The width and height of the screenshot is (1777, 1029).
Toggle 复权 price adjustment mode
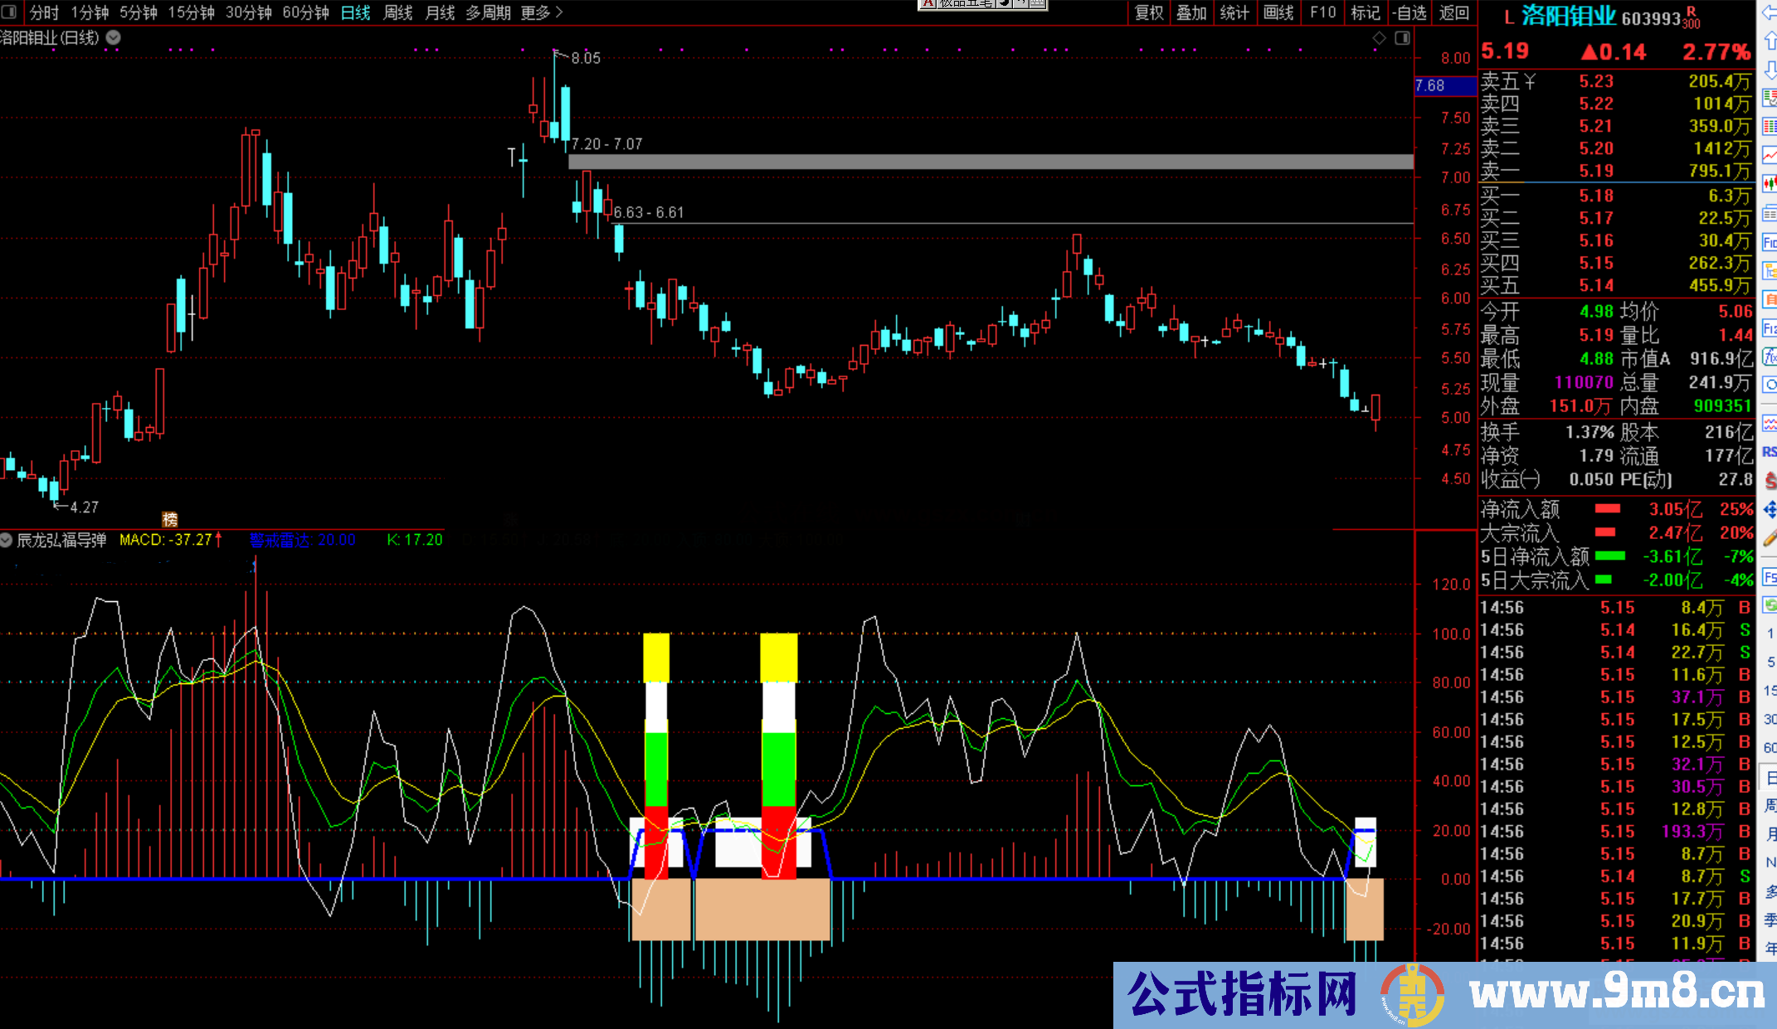[1147, 12]
